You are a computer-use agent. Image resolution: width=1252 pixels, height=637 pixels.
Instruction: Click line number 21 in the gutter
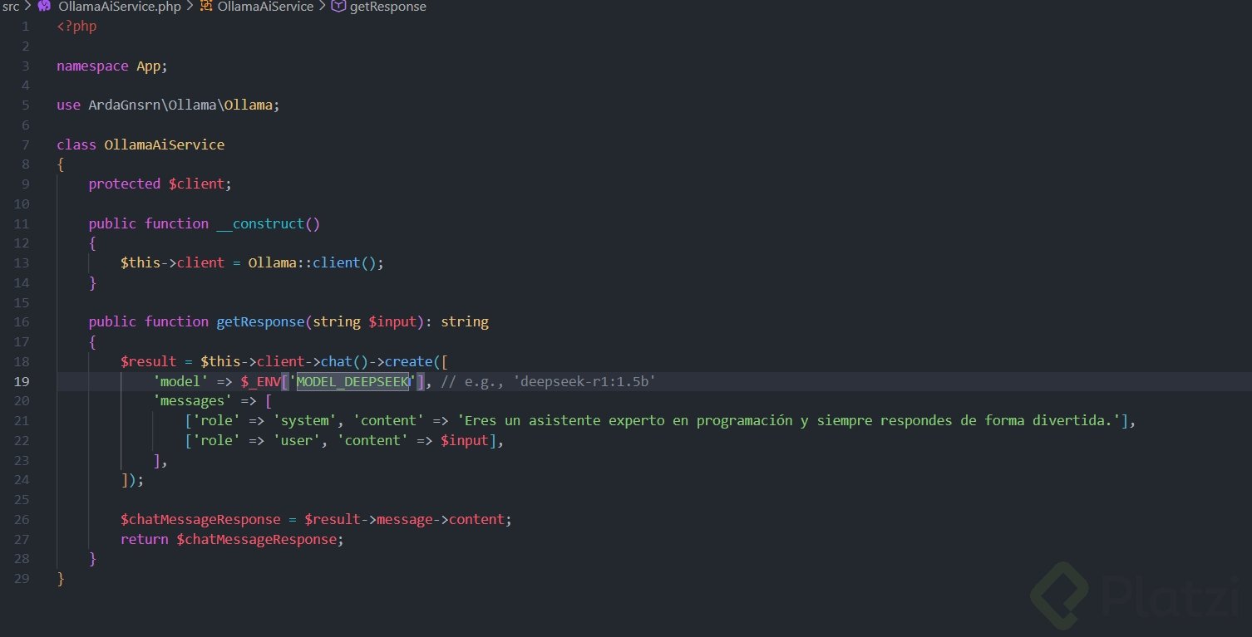click(x=22, y=421)
